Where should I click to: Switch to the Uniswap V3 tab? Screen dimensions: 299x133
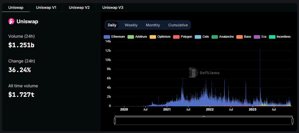[113, 8]
